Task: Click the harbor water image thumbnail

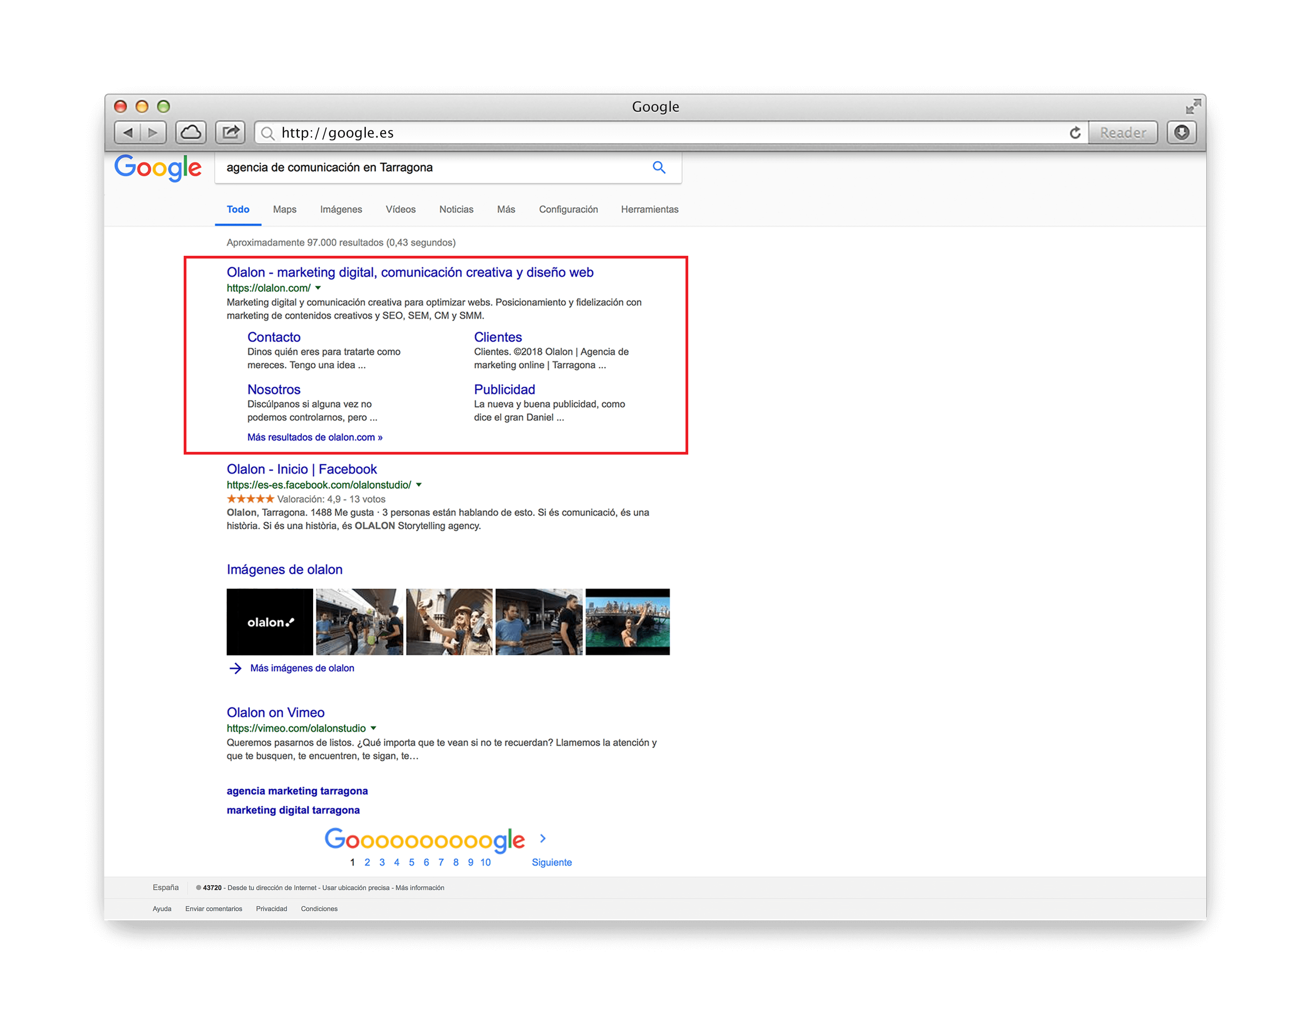Action: coord(627,622)
